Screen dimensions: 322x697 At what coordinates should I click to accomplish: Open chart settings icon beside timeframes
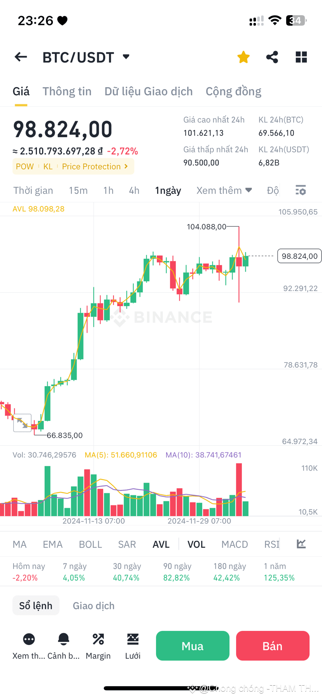(301, 190)
